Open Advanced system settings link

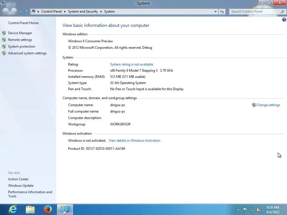click(27, 53)
